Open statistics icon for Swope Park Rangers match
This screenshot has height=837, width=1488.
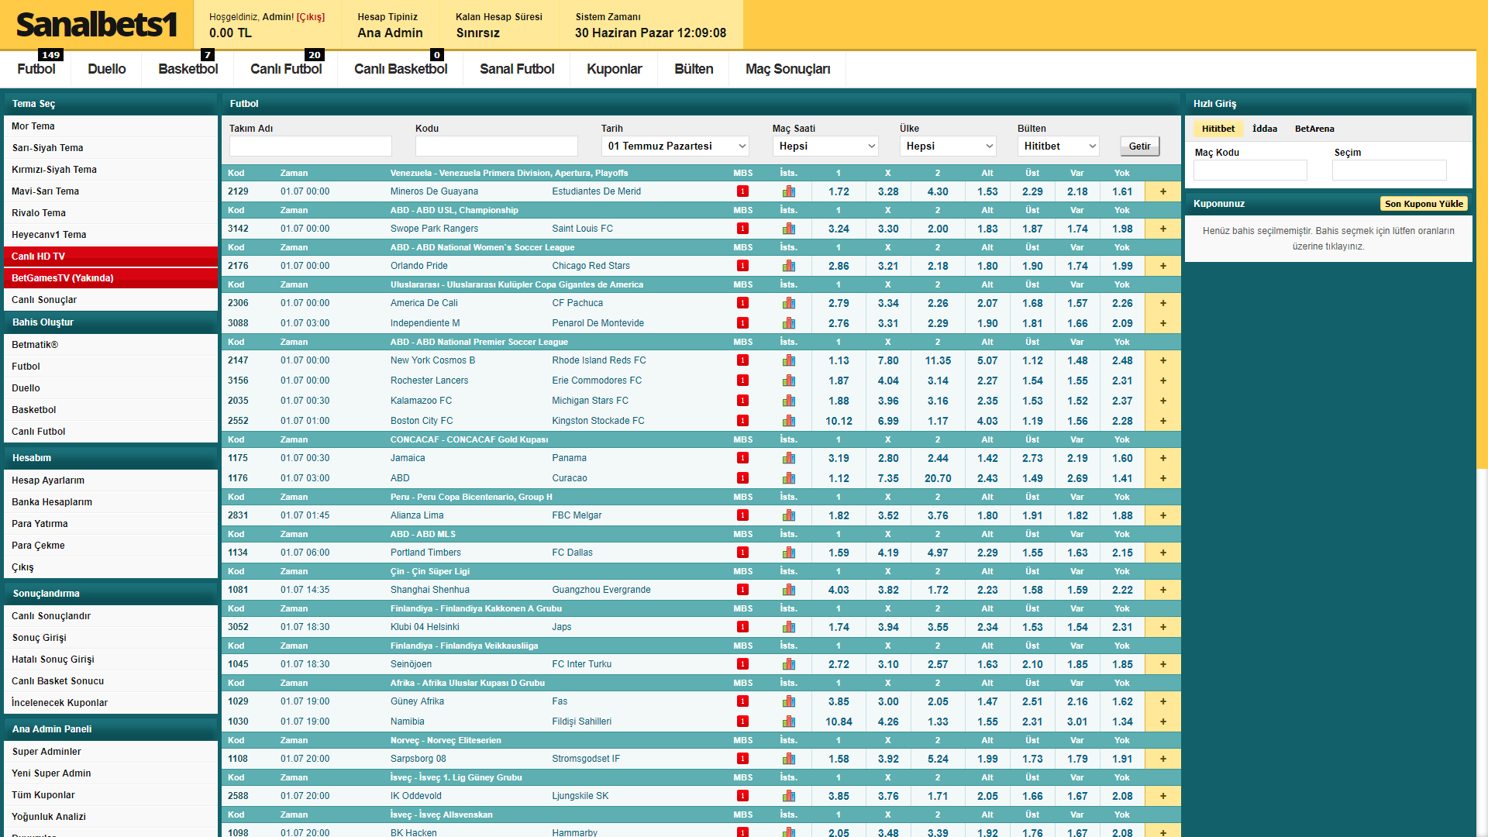click(789, 229)
